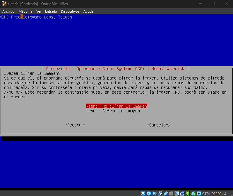233x196 pixels.
Task: Click the CTRL DERECHA host key label
Action: pos(214,194)
